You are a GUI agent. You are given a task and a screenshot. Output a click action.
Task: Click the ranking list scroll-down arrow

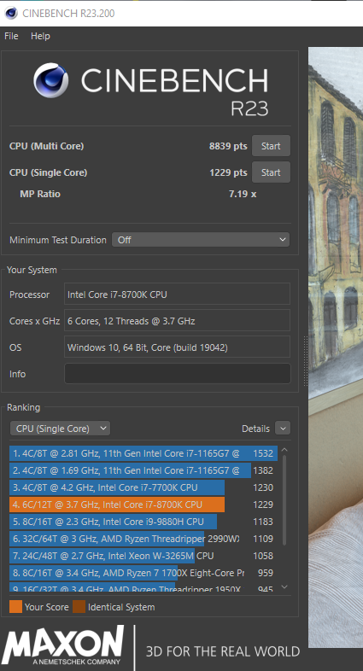[284, 586]
